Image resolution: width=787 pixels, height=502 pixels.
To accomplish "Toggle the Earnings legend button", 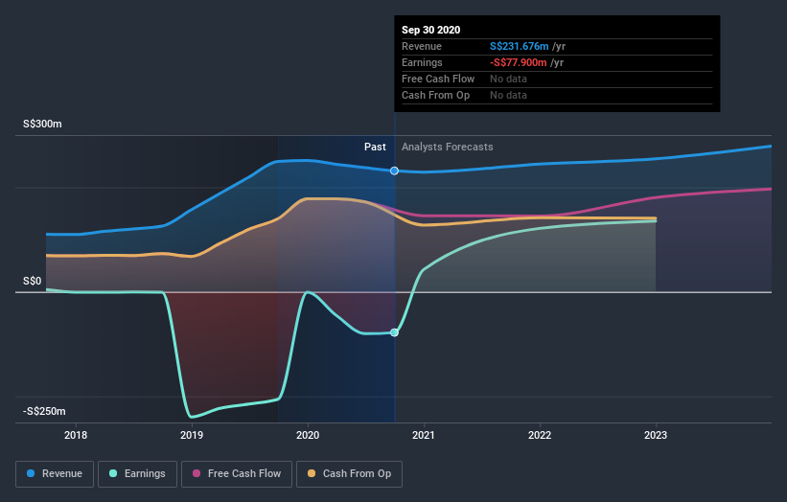I will (137, 474).
